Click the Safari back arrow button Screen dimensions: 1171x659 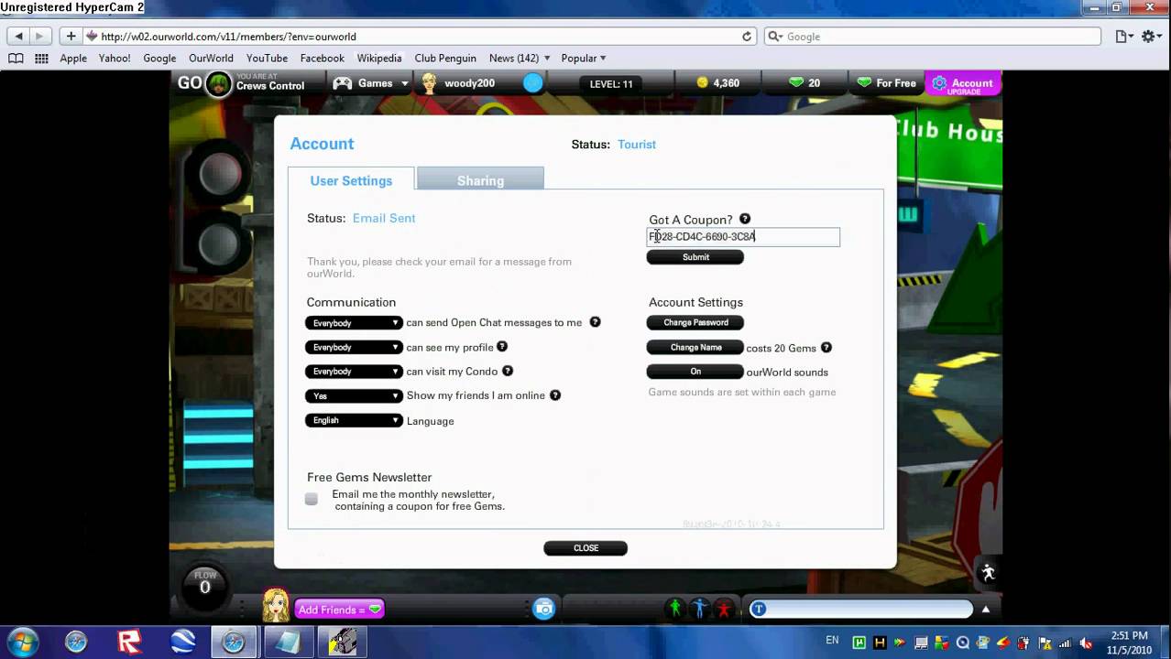pyautogui.click(x=19, y=37)
